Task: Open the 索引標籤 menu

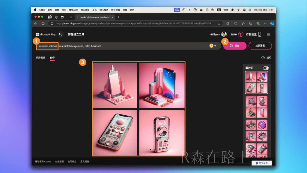Action: [115, 10]
